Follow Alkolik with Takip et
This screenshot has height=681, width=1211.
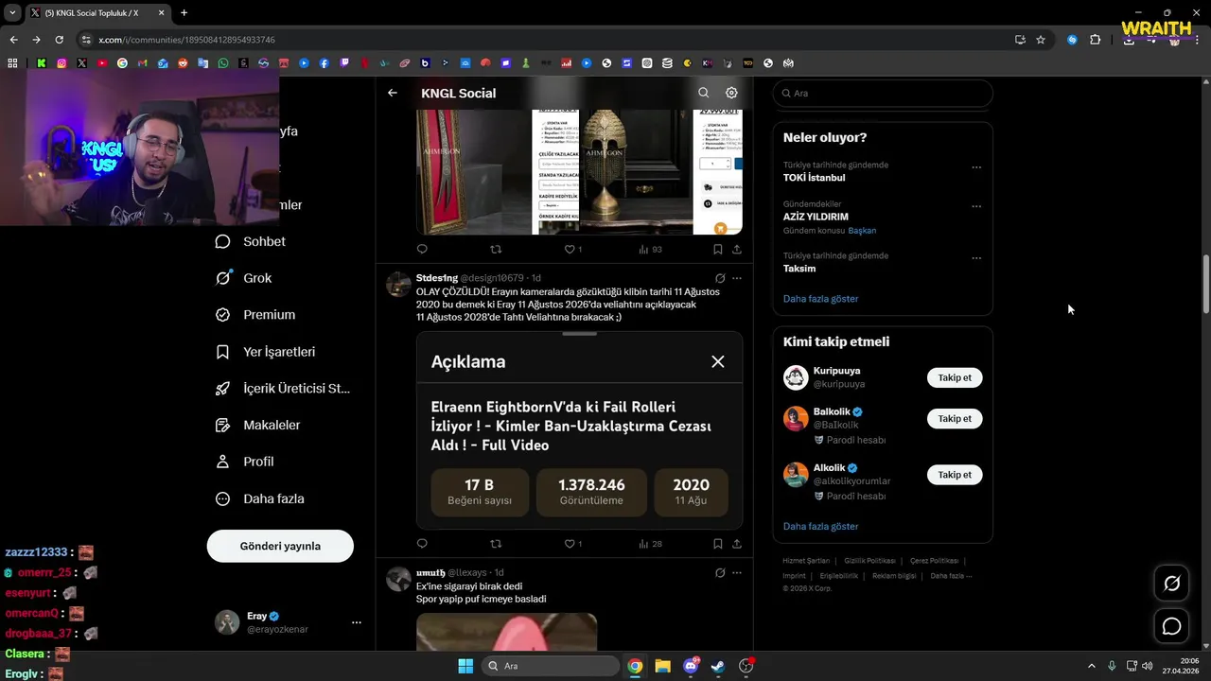pyautogui.click(x=955, y=475)
